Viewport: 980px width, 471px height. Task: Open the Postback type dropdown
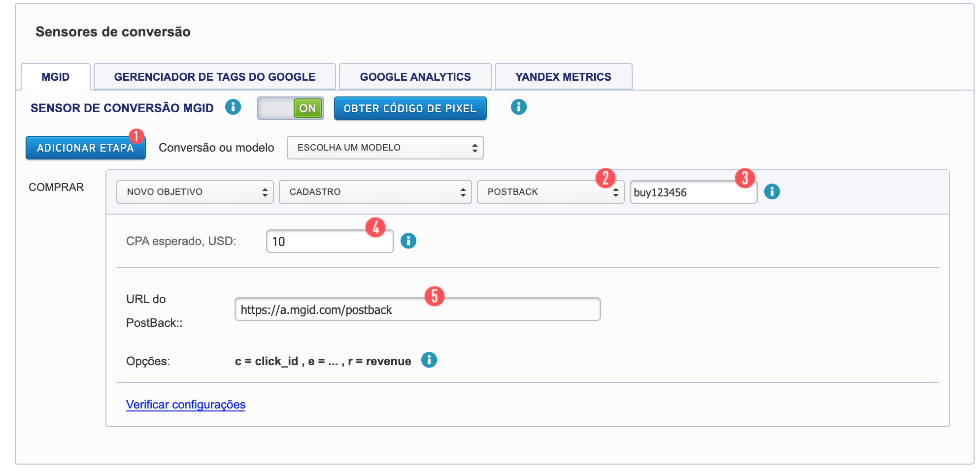coord(550,192)
